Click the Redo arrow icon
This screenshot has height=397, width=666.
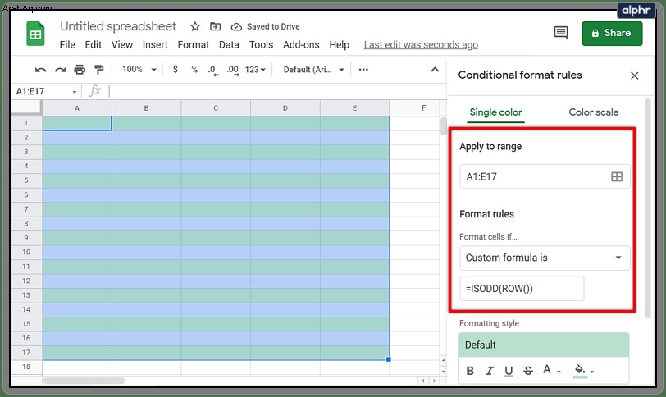pyautogui.click(x=61, y=70)
